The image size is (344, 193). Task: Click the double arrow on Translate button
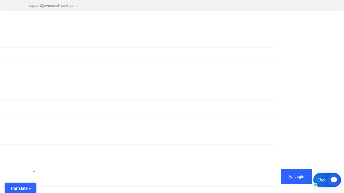[30, 188]
